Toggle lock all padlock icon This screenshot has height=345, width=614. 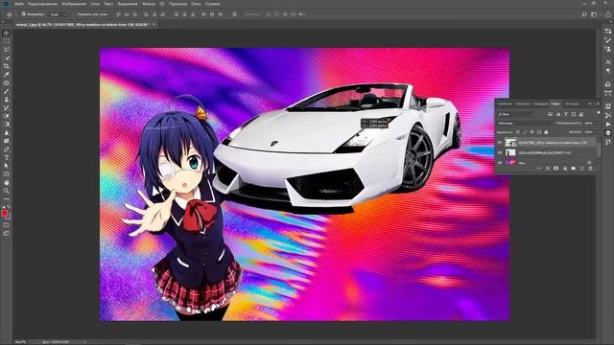[x=546, y=132]
